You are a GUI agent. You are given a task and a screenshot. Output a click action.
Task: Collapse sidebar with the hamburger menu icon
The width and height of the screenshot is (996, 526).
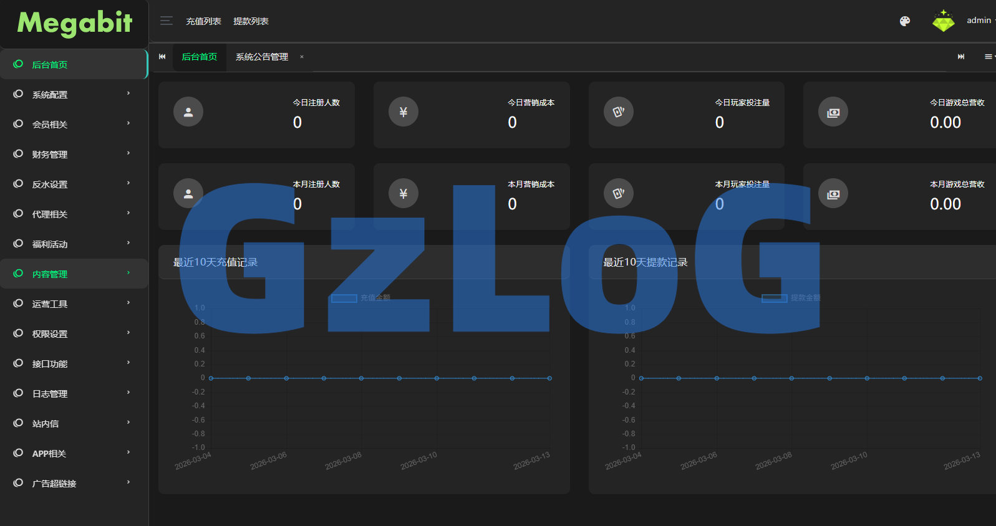[166, 21]
